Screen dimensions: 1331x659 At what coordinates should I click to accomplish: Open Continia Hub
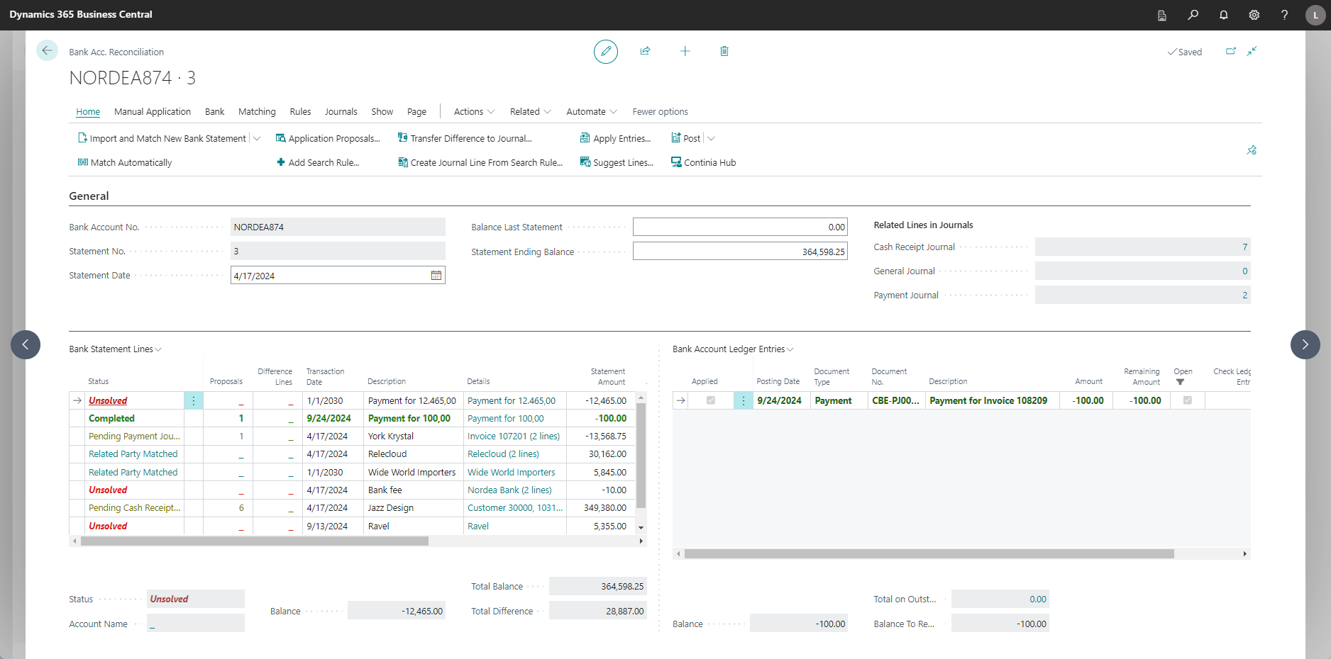coord(703,162)
